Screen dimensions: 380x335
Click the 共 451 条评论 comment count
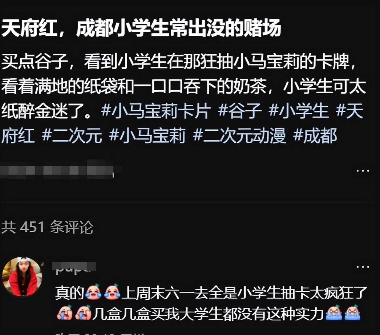click(x=47, y=227)
